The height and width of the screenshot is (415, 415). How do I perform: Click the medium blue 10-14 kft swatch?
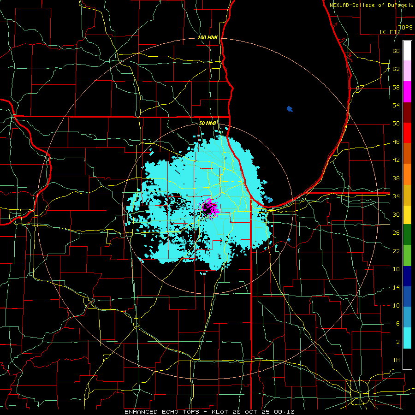click(x=407, y=296)
